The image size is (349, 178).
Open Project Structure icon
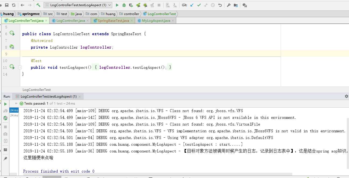coord(236,5)
